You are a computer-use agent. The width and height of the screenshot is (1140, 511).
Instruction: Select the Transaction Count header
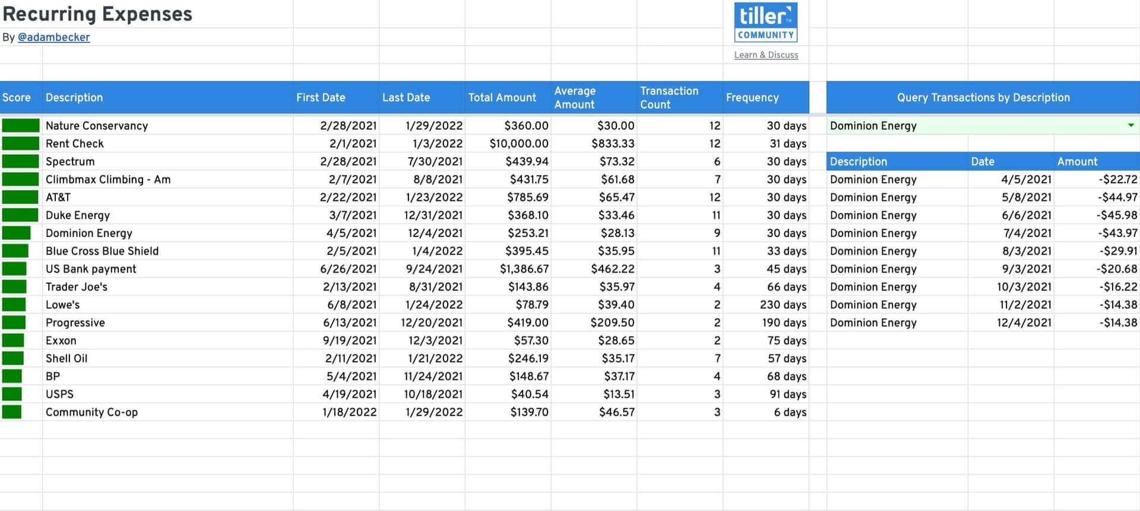point(669,97)
